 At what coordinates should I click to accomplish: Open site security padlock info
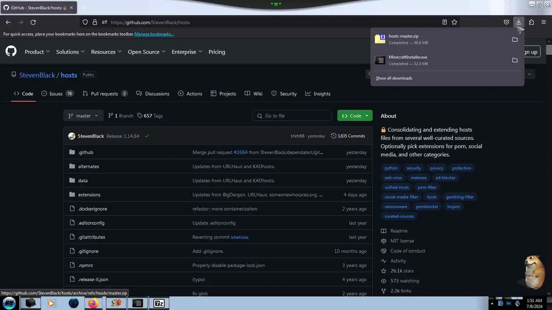95,22
